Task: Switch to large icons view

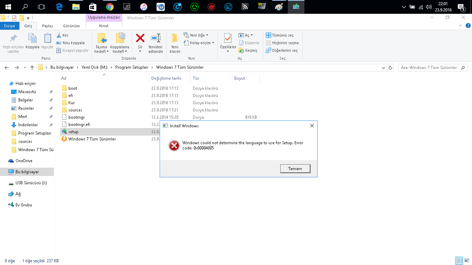Action: 466,261
